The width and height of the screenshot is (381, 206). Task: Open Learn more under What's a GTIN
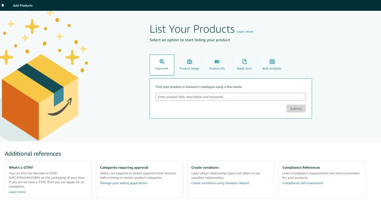(x=17, y=192)
